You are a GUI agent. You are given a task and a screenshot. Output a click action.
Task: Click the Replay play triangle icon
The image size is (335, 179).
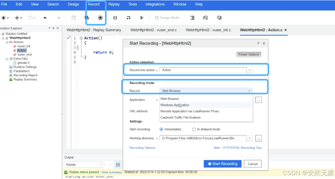tap(142, 18)
